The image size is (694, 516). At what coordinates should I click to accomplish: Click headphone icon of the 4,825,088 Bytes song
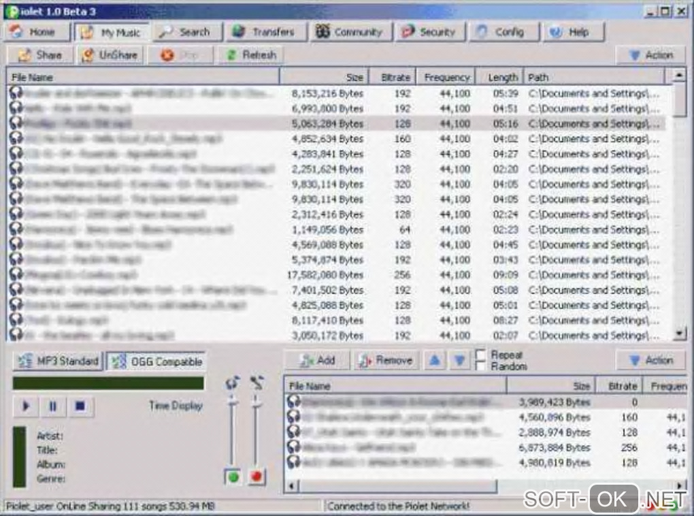point(16,304)
